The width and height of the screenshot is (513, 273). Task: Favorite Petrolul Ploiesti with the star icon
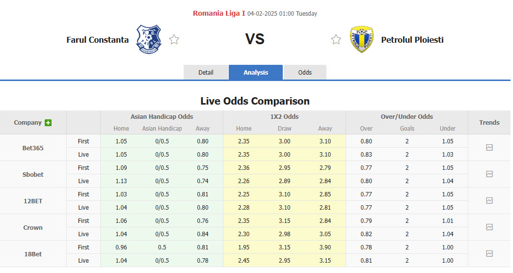[336, 40]
